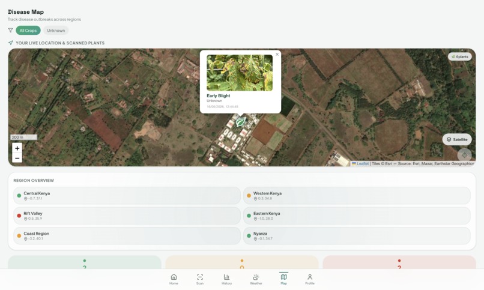Screen dimensions: 484x290
Task: Click the orange dot beside Coast Region
Action: coord(19,236)
